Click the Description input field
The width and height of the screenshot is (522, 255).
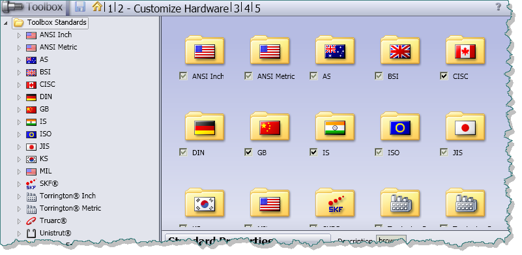tap(391, 240)
